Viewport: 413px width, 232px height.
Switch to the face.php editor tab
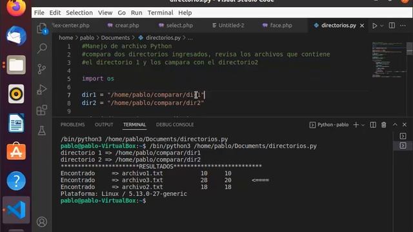tap(277, 26)
